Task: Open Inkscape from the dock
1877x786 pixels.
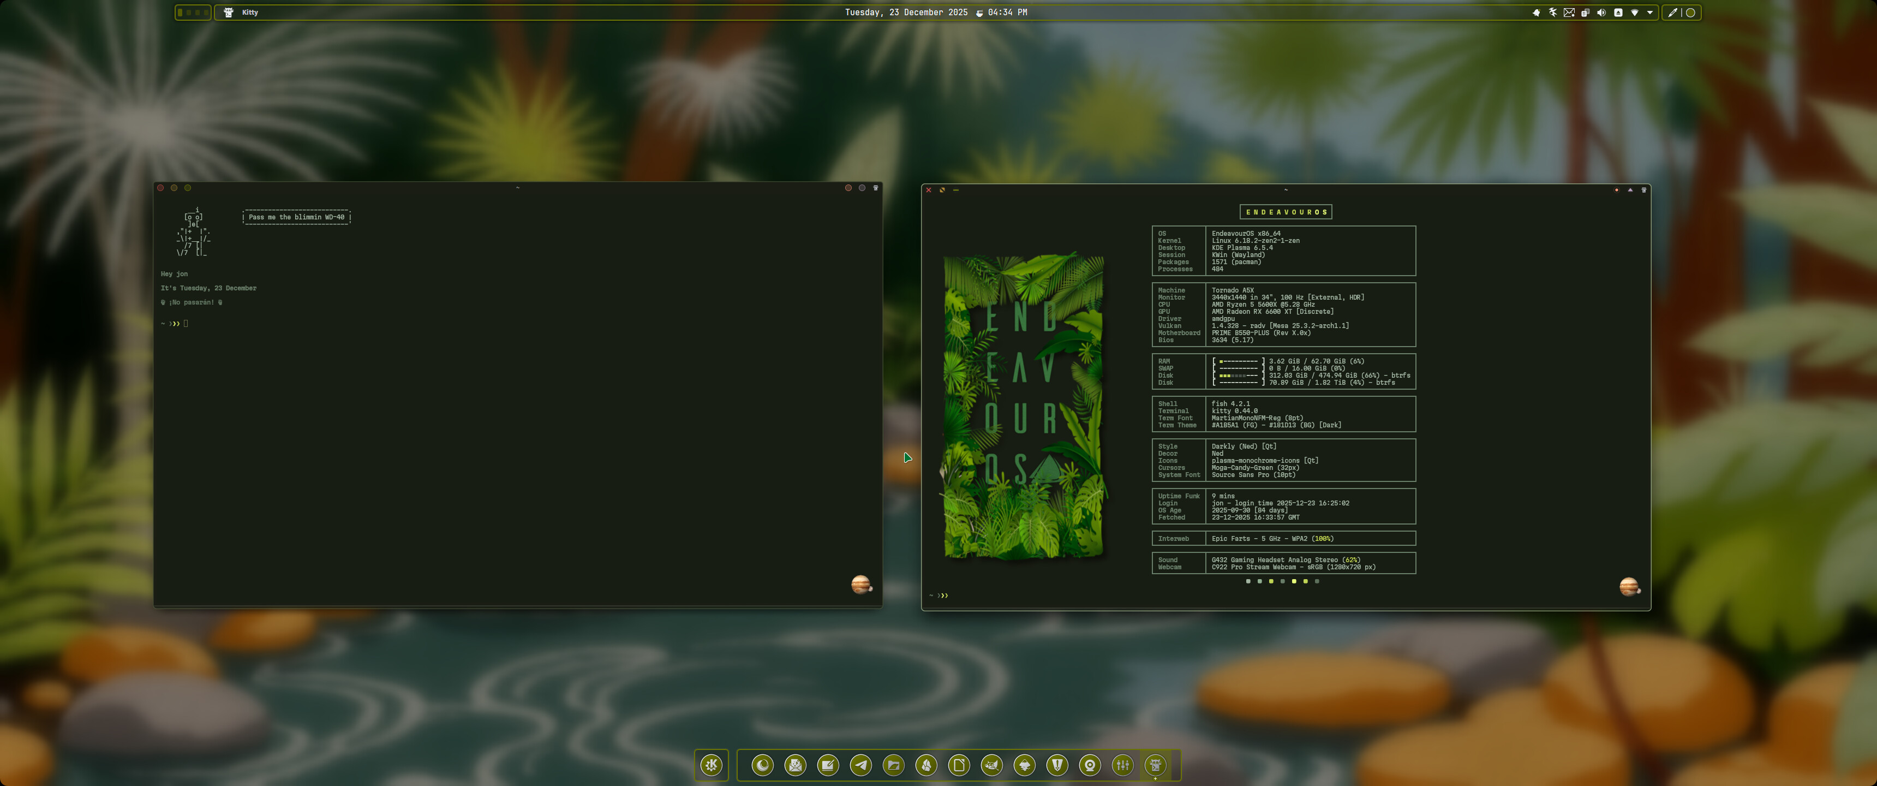Action: point(1025,765)
